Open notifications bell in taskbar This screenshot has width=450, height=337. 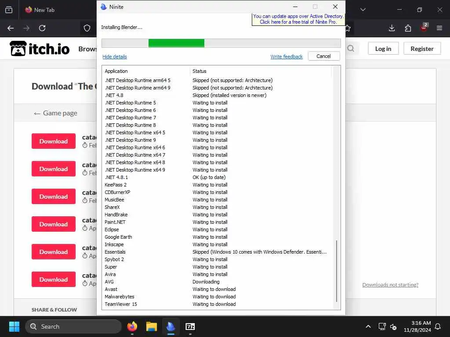coord(438,326)
